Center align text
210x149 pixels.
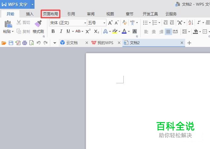pos(153,32)
